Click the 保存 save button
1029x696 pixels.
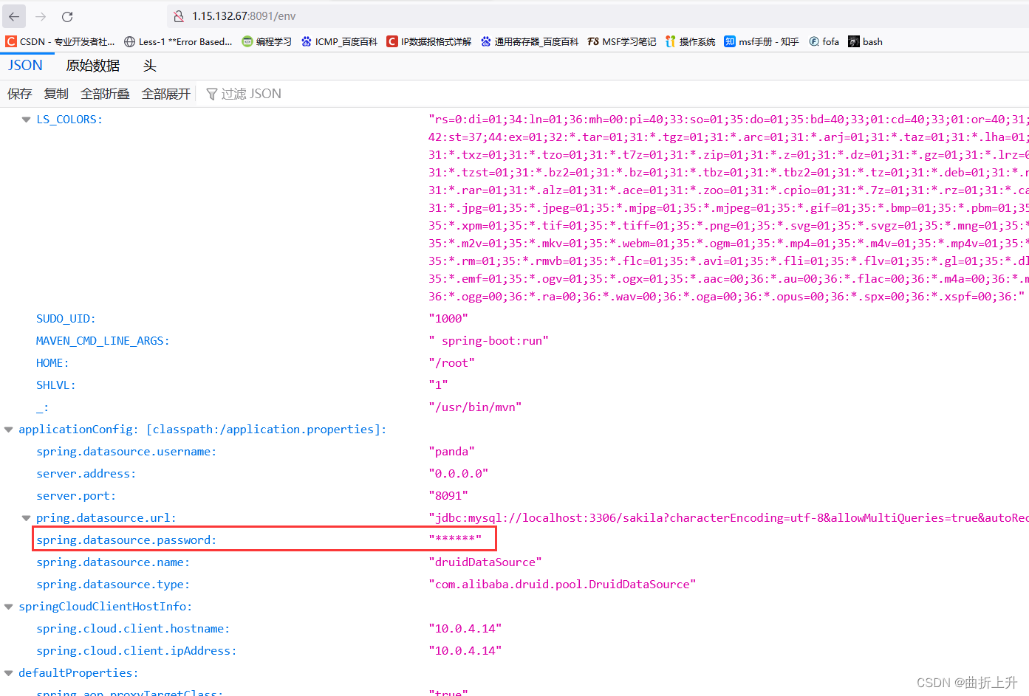[x=20, y=94]
